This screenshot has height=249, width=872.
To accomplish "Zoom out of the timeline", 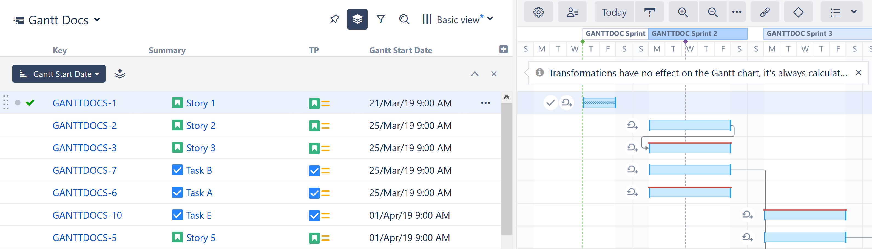I will tap(712, 12).
